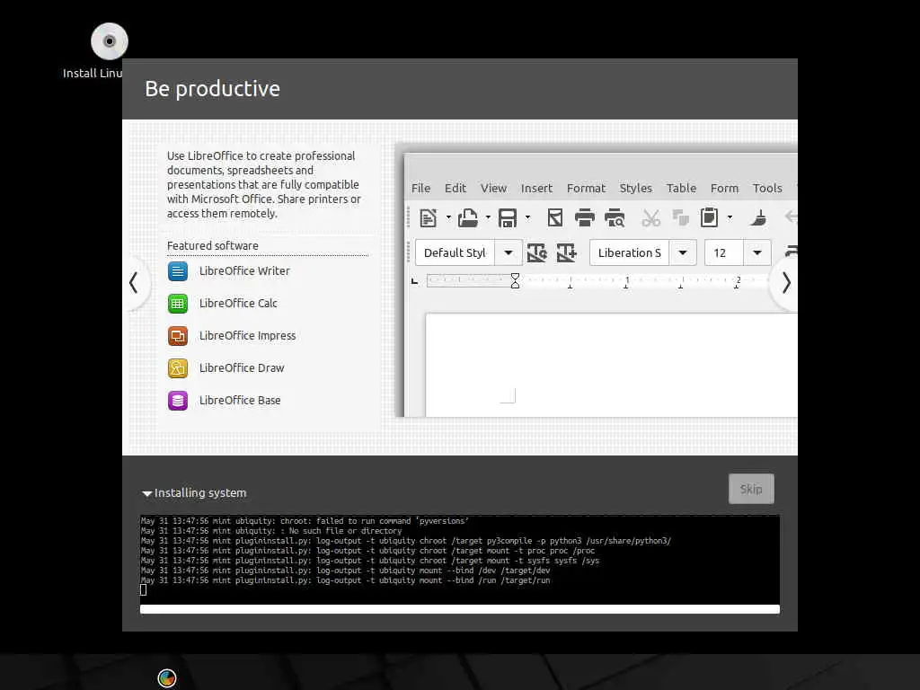Select the LibreOffice Writer icon
Screen dimensions: 920x690
(x=178, y=271)
